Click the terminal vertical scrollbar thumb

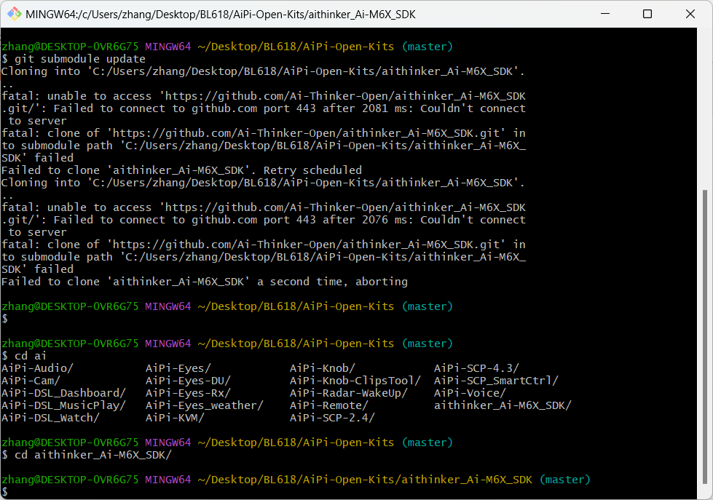704,337
